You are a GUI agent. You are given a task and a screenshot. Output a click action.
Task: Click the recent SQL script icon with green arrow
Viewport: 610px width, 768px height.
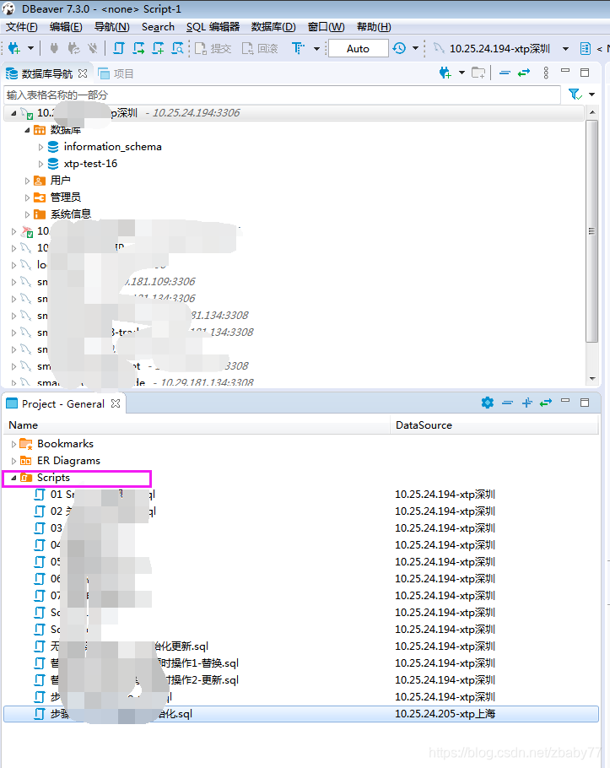pyautogui.click(x=138, y=48)
